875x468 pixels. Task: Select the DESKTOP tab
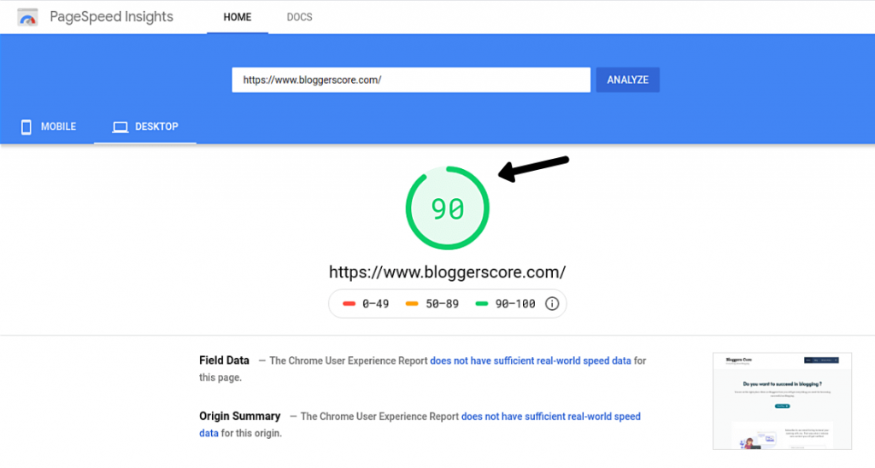click(145, 126)
